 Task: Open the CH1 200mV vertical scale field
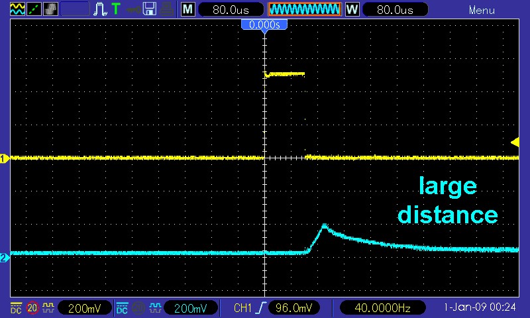[85, 308]
